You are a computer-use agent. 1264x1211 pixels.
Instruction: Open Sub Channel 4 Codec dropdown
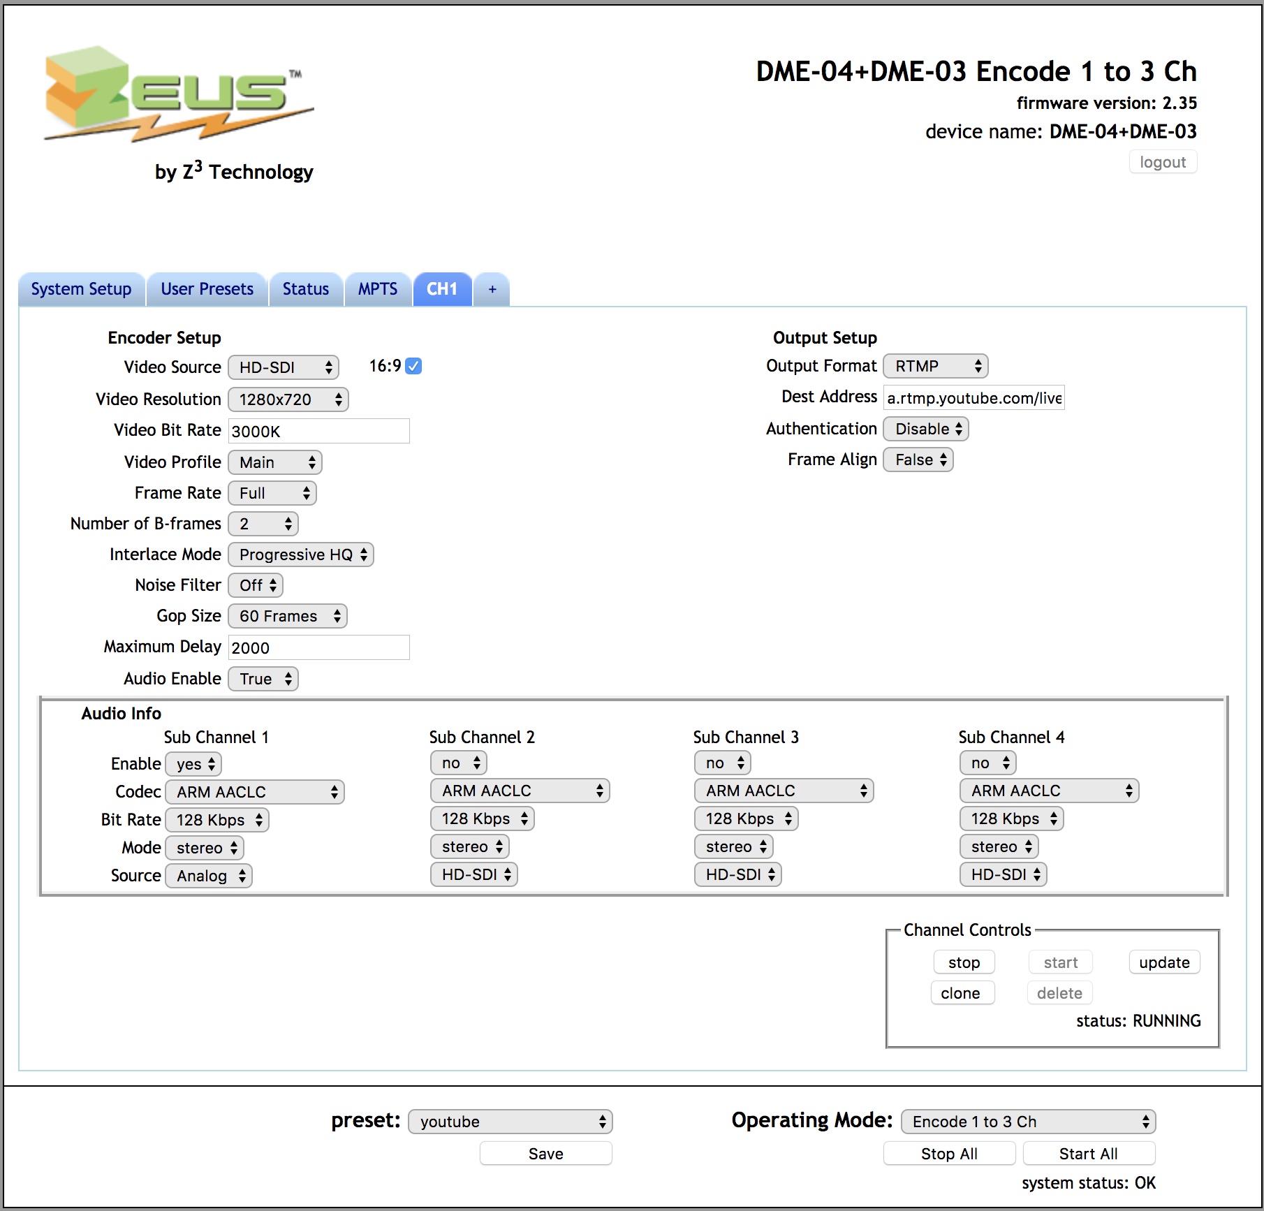[x=1050, y=791]
